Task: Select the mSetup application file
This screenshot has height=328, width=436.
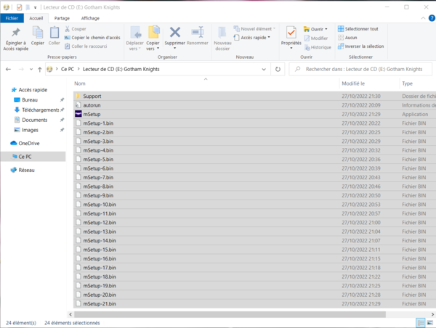Action: (92, 114)
